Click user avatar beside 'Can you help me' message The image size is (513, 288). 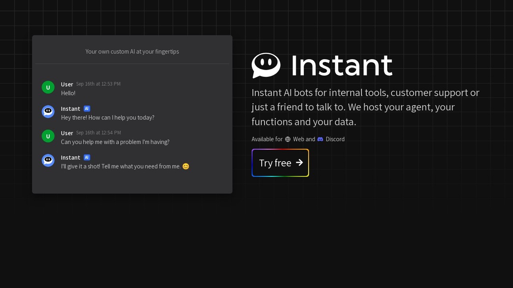point(48,136)
